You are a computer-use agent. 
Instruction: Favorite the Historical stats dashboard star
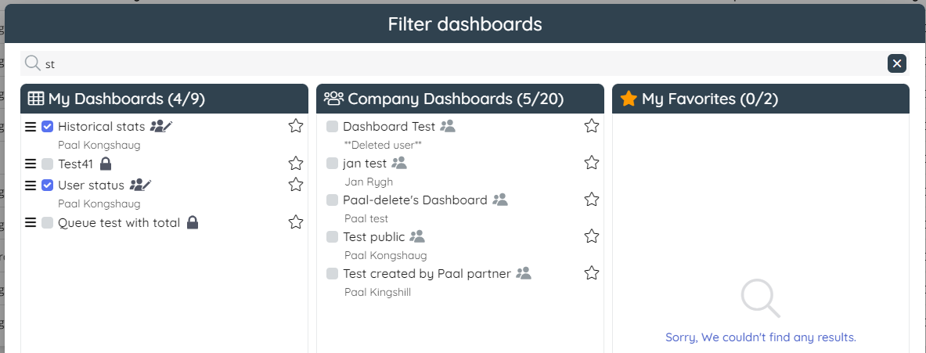pos(295,126)
